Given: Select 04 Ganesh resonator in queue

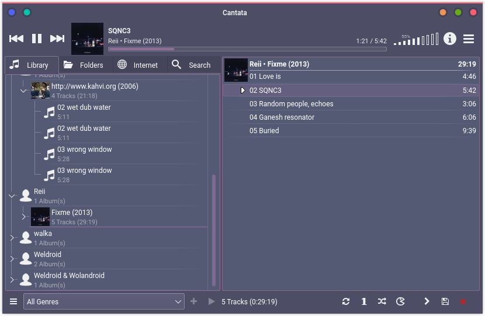Looking at the screenshot, I should tap(351, 117).
